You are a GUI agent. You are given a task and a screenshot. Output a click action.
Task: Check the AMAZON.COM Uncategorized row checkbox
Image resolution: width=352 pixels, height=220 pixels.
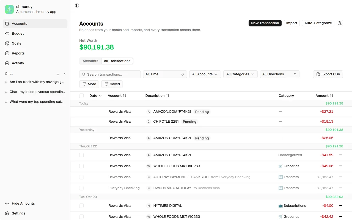pos(81,155)
